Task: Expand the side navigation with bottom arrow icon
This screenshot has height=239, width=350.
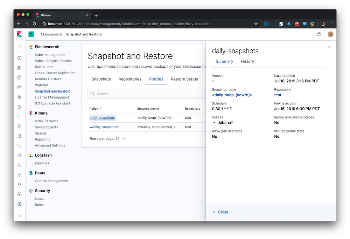Action: (x=19, y=216)
